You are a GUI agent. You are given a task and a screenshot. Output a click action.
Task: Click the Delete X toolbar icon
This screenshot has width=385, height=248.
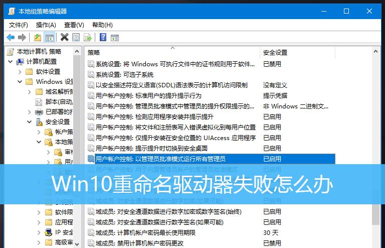64,37
